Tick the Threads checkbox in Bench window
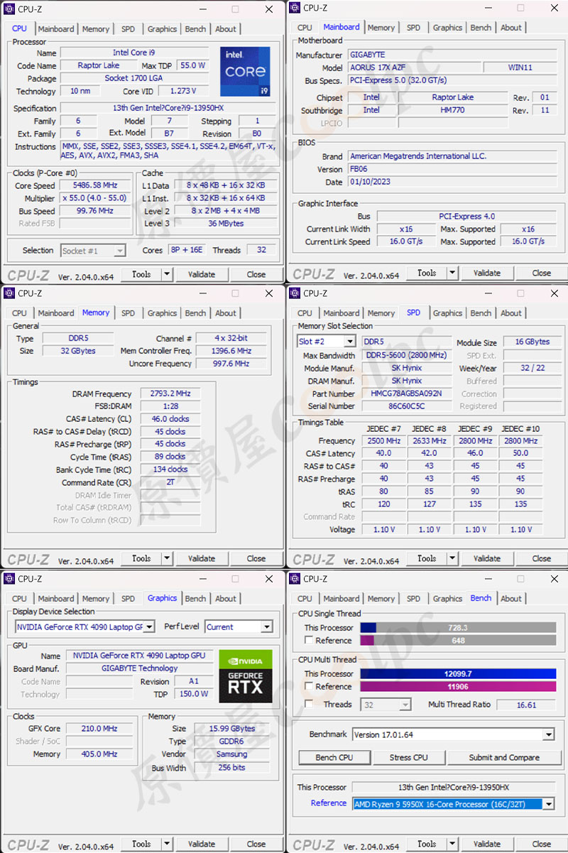Viewport: 568px width, 853px height. (309, 704)
